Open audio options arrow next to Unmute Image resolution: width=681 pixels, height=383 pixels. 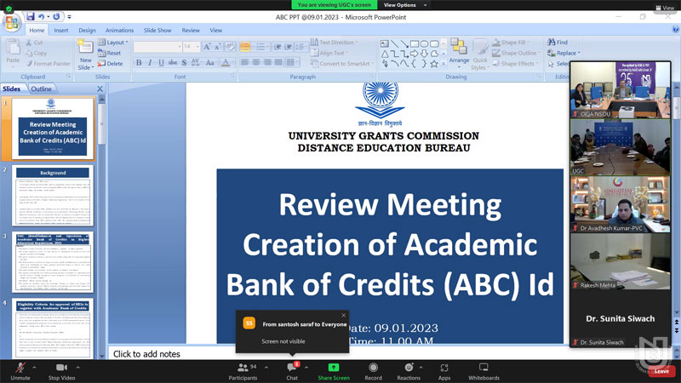point(34,368)
